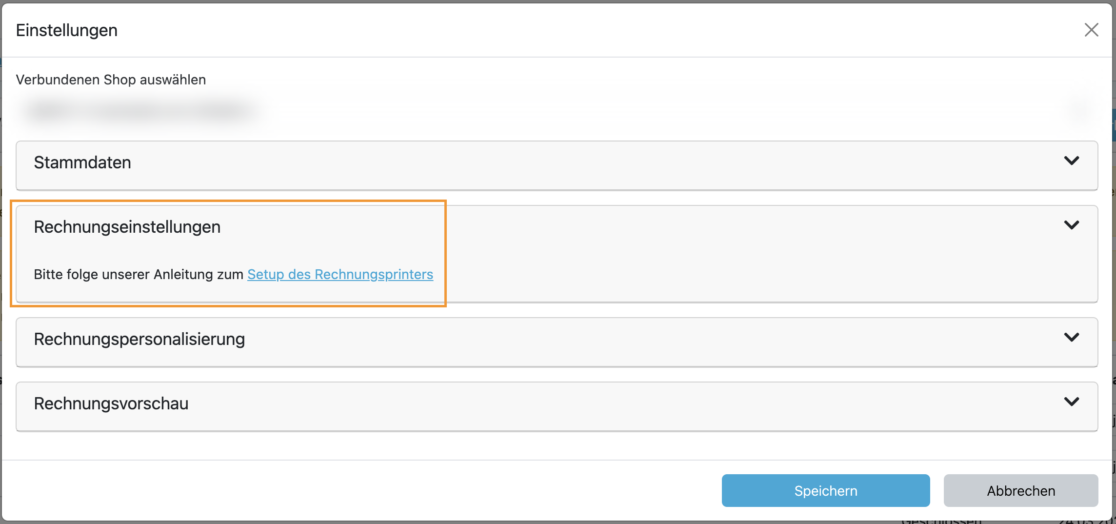Viewport: 1116px width, 524px height.
Task: Expand the Rechnungspersonalisierung chevron arrow
Action: coord(1071,338)
